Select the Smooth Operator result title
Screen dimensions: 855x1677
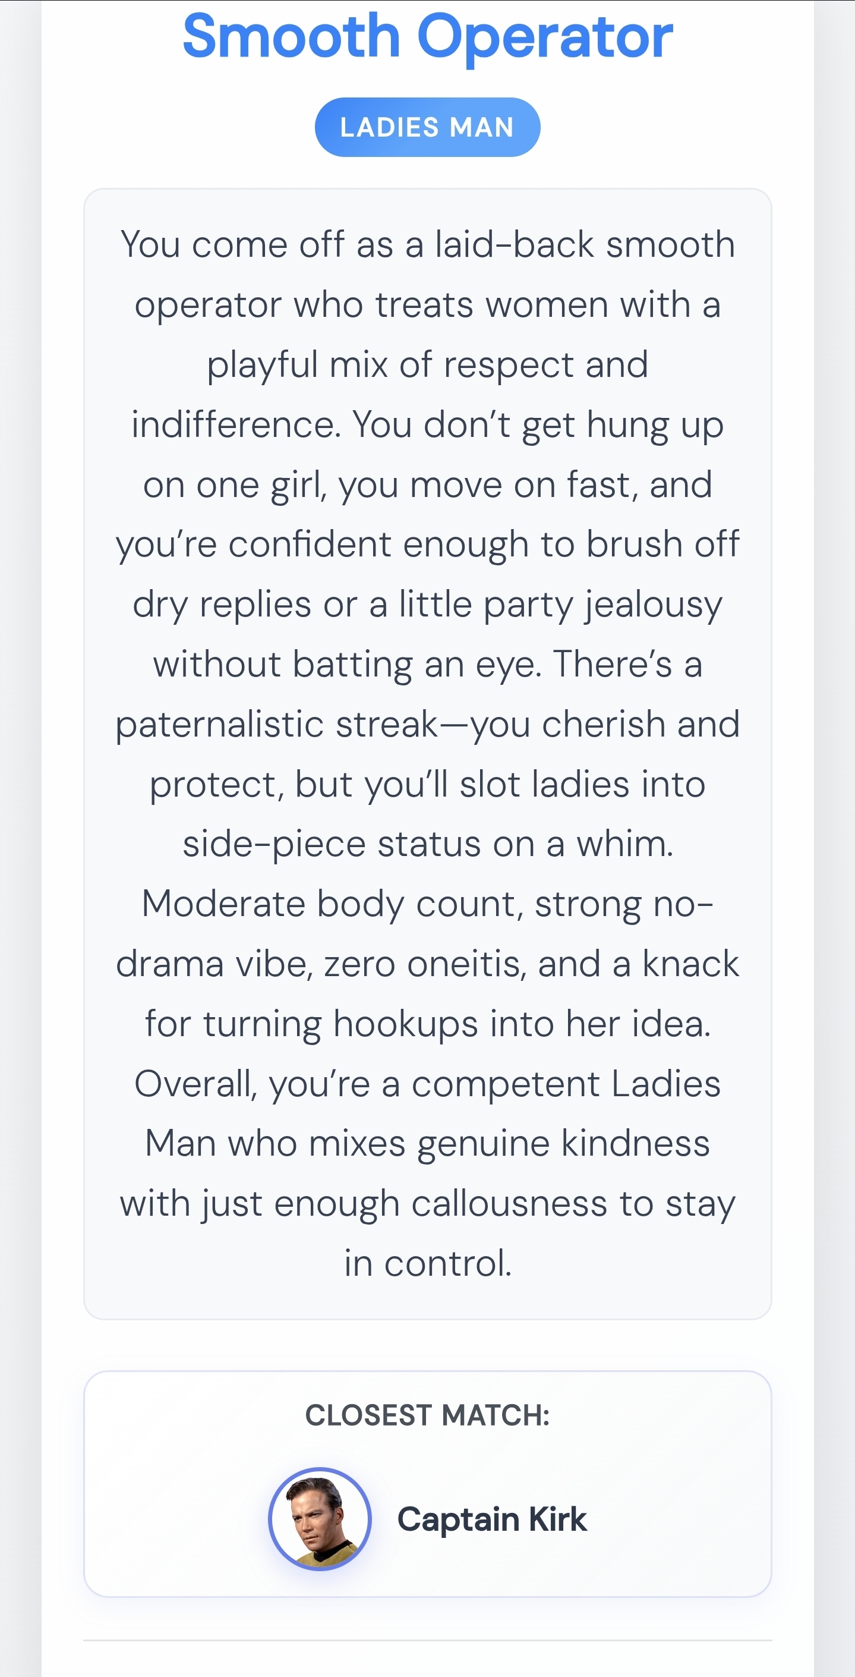click(x=428, y=36)
